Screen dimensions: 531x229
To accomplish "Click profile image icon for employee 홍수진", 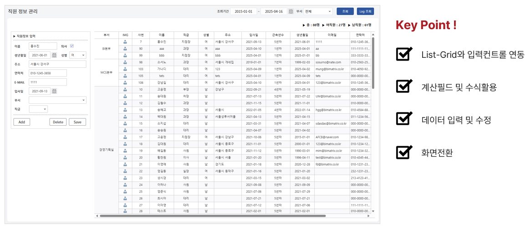I will point(125,42).
